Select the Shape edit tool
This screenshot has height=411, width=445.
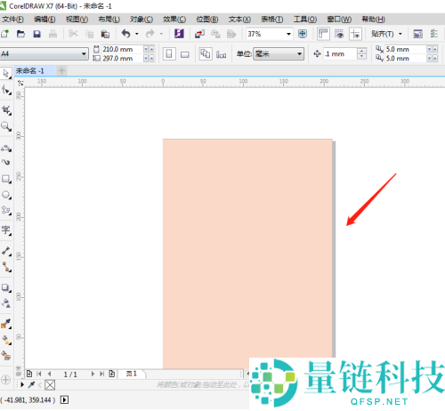[6, 90]
